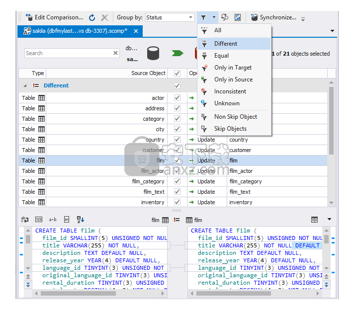Toggle the header select-all checkbox
Image resolution: width=356 pixels, height=314 pixels.
(x=177, y=73)
